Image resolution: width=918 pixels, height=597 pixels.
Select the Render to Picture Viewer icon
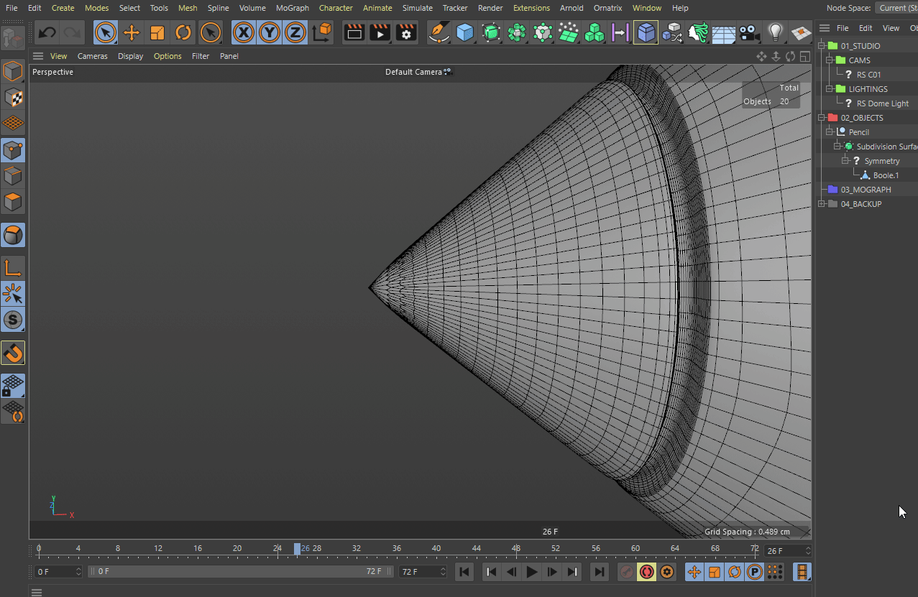point(380,32)
